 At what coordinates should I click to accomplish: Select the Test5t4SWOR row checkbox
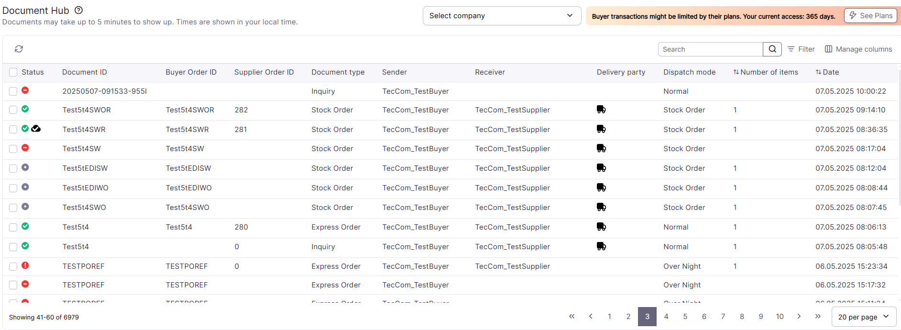(x=13, y=110)
